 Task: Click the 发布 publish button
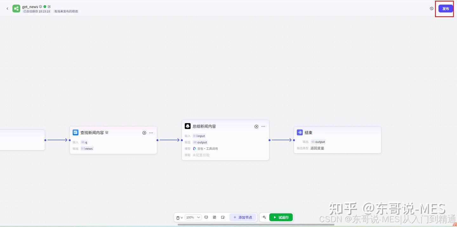tap(446, 9)
